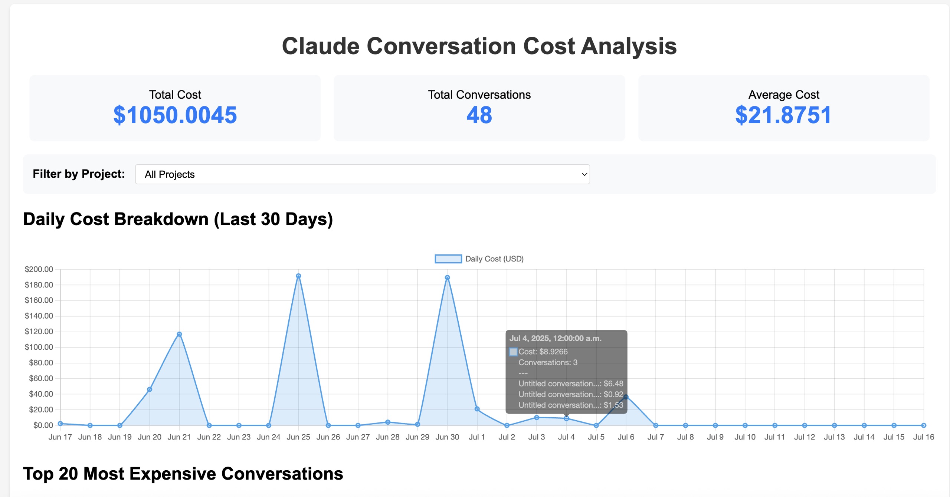Click the 'Jun 30' x-axis label

pos(447,437)
